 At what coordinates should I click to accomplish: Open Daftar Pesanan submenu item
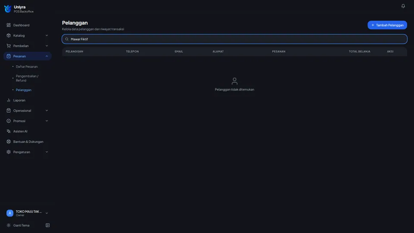[x=27, y=66]
